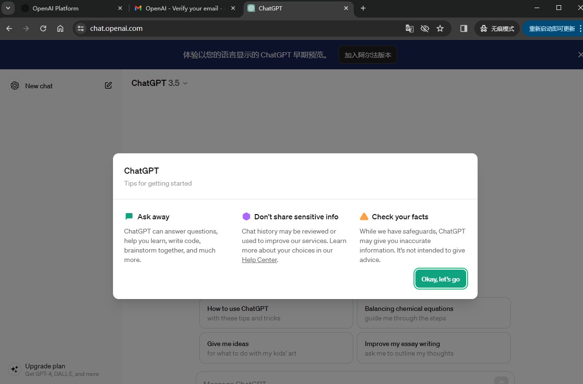
Task: Click the Tips for getting started subtitle
Action: pos(158,183)
